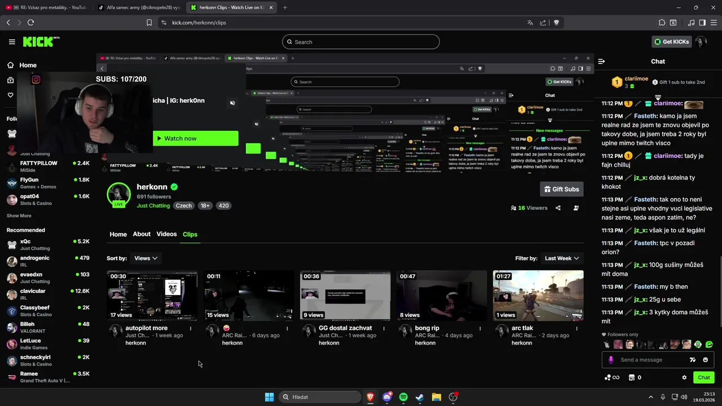Click the purple microphone icon in the chat box
722x406 pixels.
[611, 360]
